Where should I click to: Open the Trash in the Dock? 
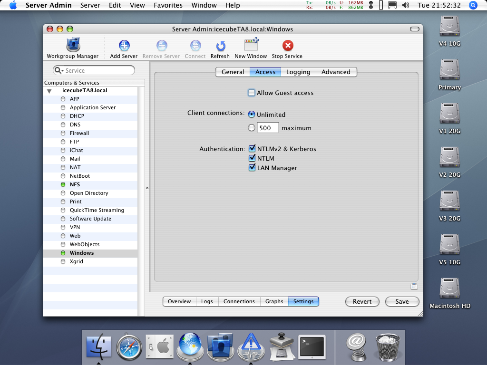[387, 347]
